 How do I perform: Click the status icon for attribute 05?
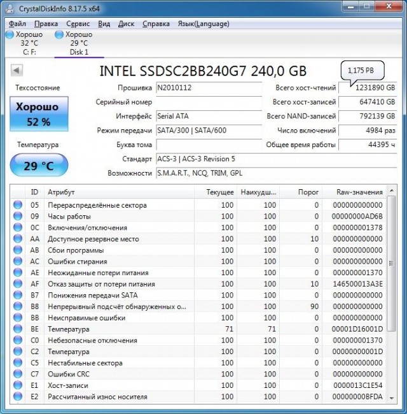point(18,205)
